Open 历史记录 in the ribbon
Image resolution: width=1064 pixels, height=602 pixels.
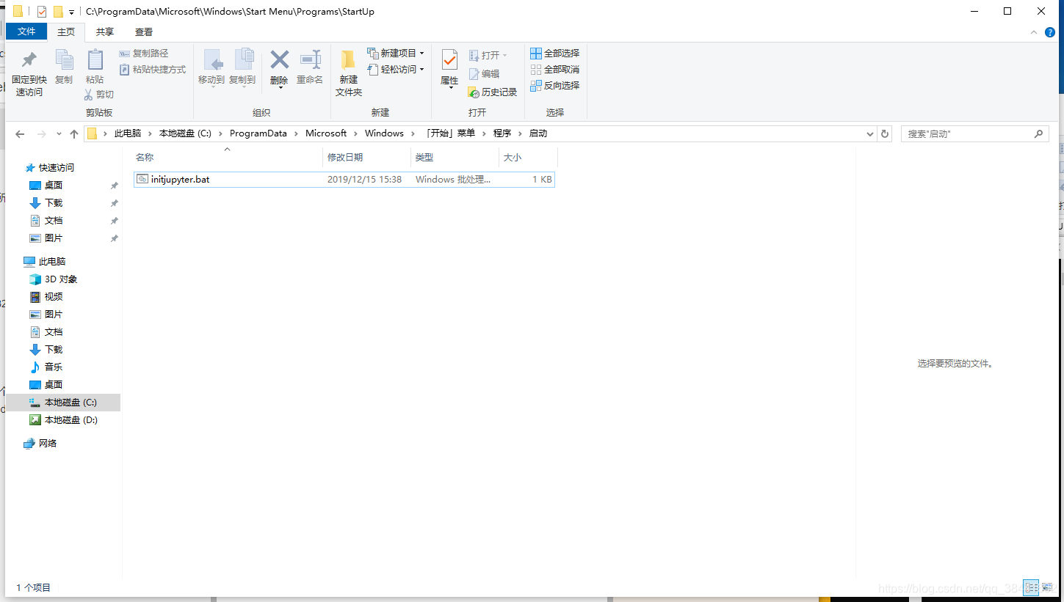pos(493,92)
